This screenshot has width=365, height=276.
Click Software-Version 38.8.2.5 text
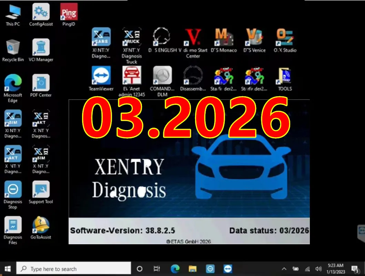point(122,230)
